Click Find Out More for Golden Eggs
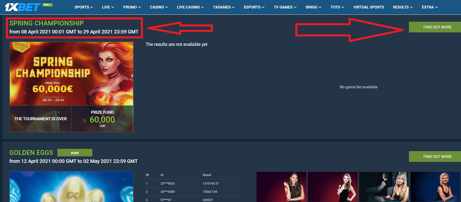The image size is (461, 202). click(437, 156)
